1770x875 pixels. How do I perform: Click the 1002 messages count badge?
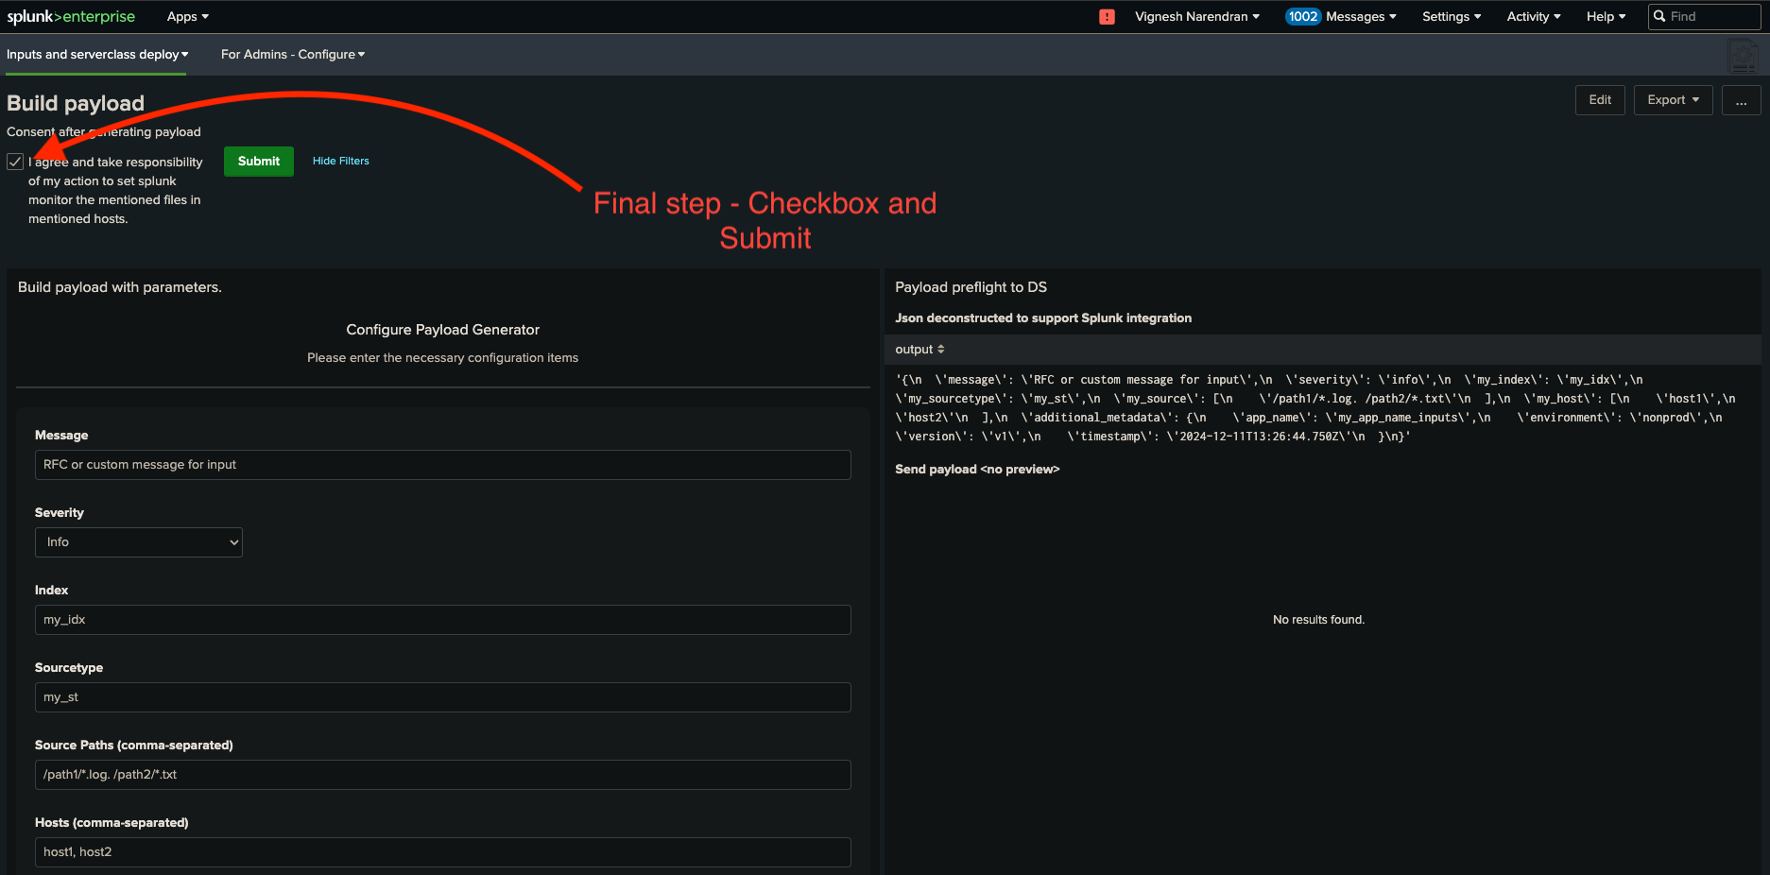[x=1302, y=16]
